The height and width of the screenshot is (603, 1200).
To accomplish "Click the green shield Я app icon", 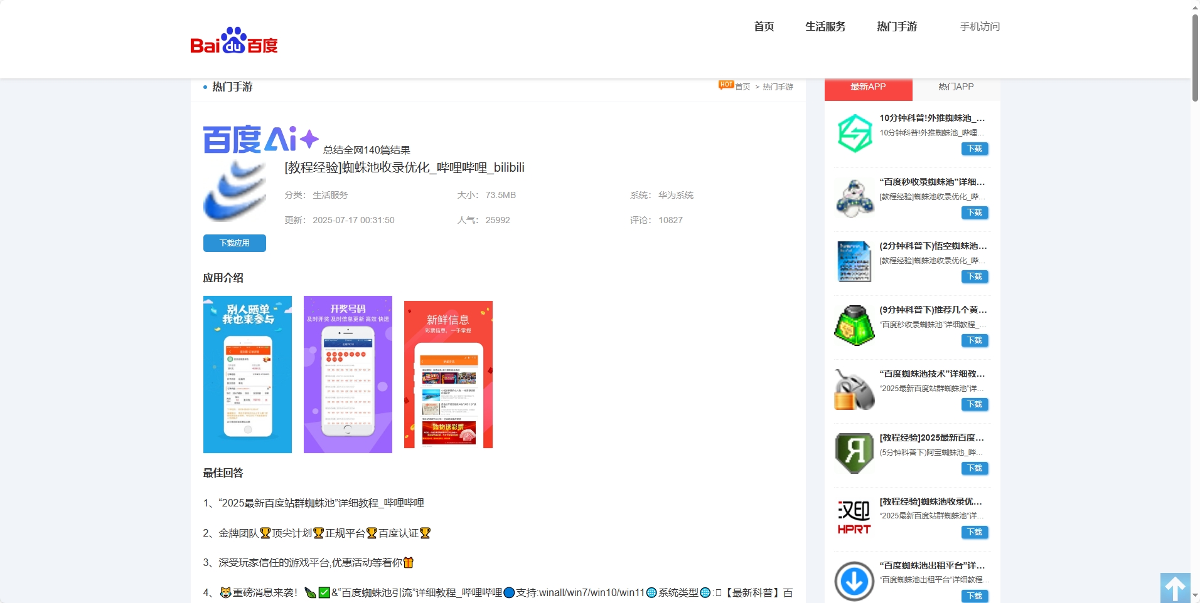I will tap(854, 453).
